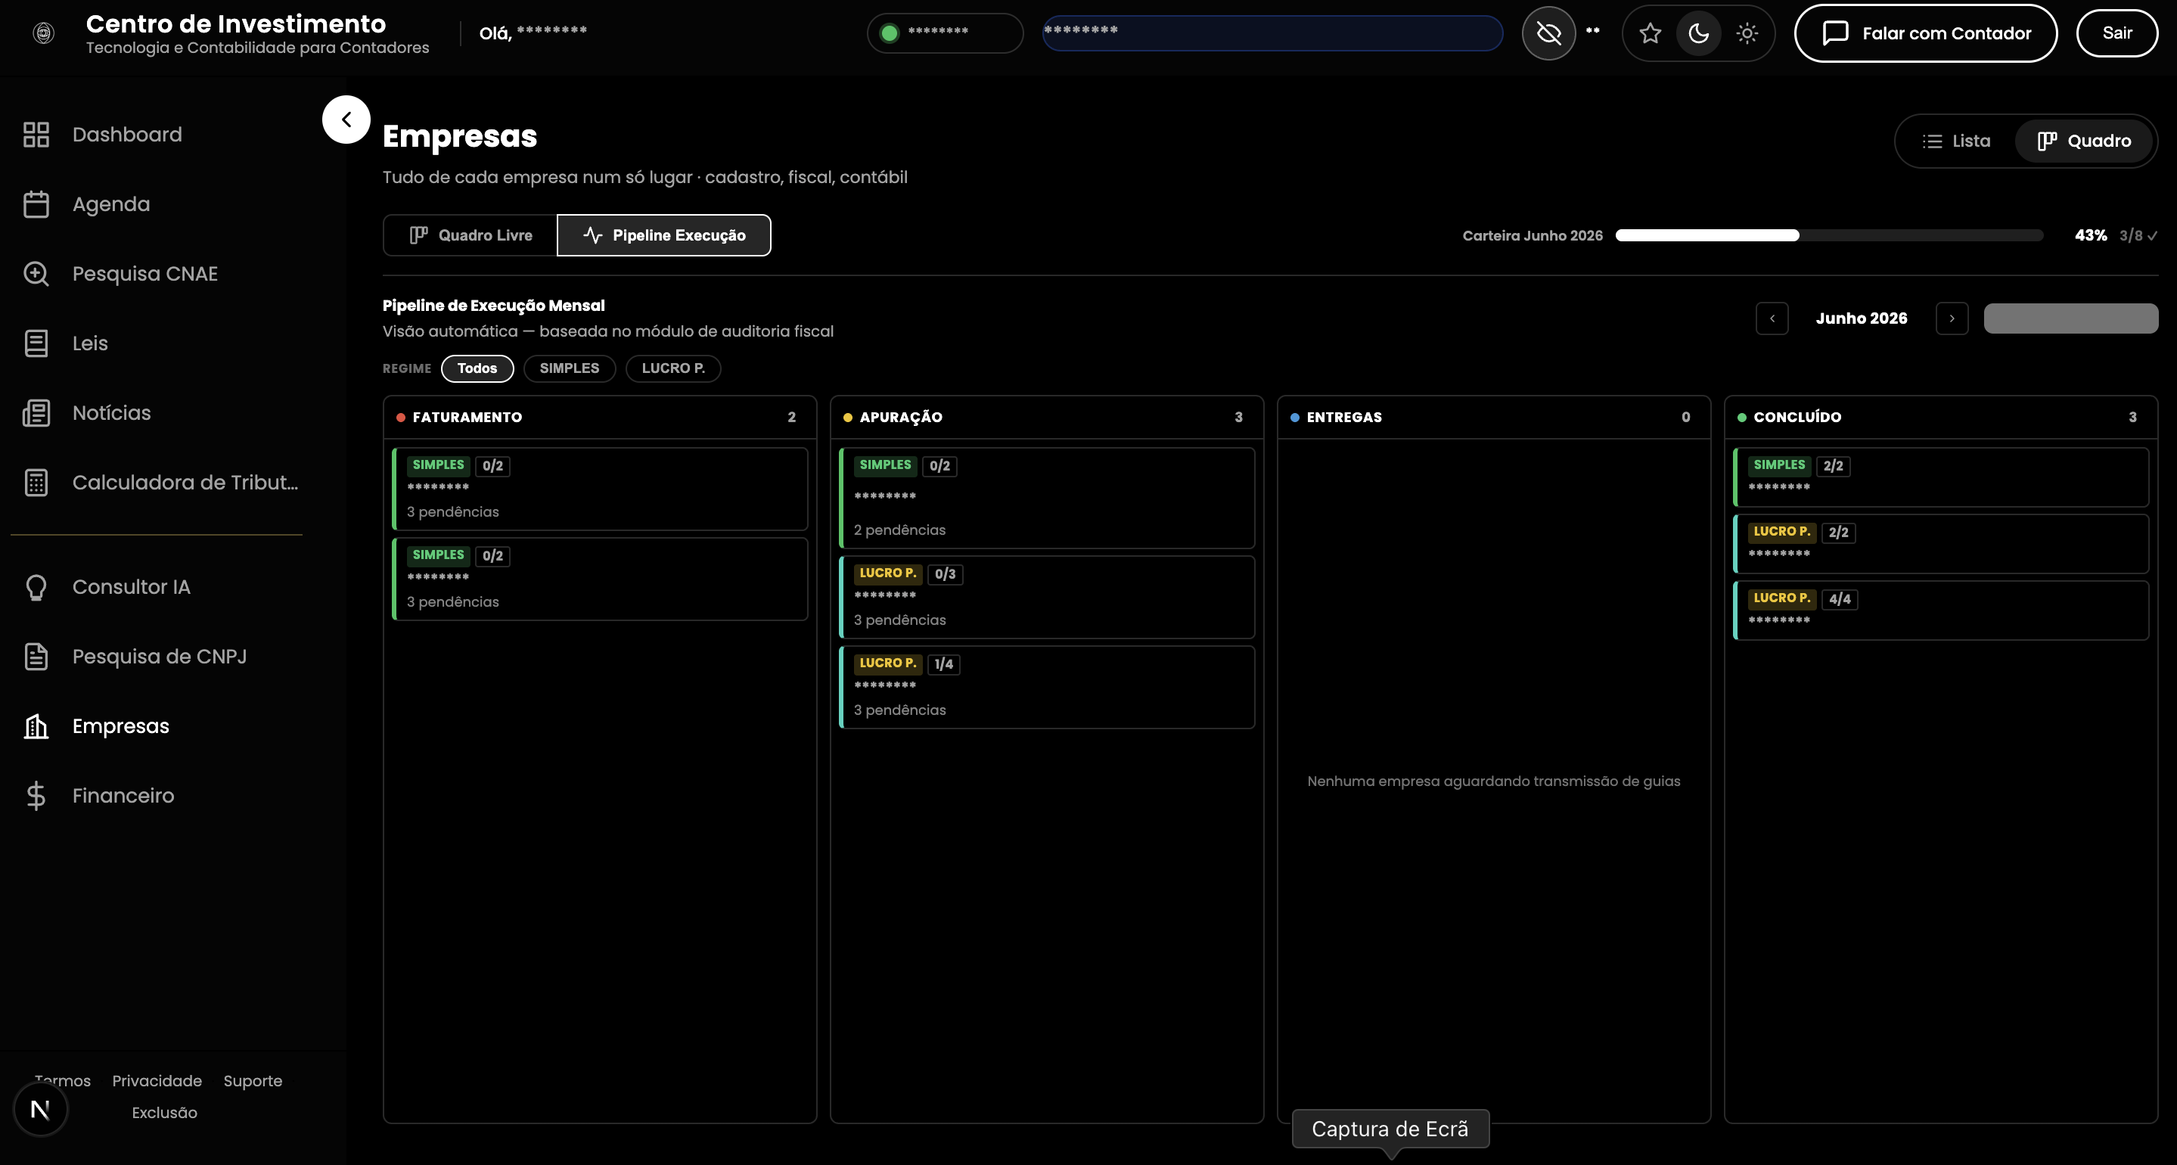Open the Calculadora de Tributos icon
The image size is (2177, 1165).
tap(36, 483)
